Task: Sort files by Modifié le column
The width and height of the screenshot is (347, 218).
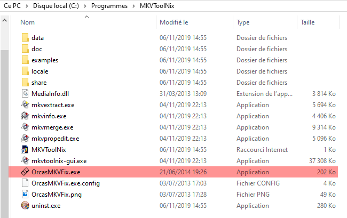Action: [174, 22]
